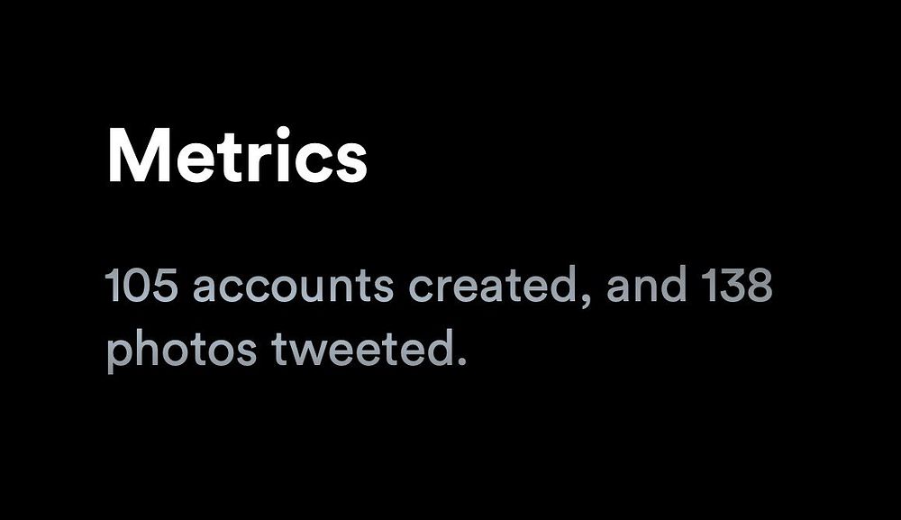Image resolution: width=901 pixels, height=520 pixels.
Task: Click the final s in Metrics
Action: (350, 163)
